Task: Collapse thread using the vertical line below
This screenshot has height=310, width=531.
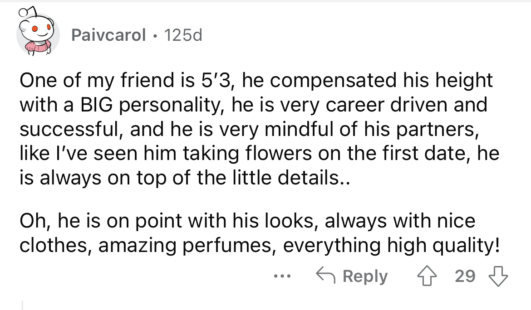Action: point(22,305)
